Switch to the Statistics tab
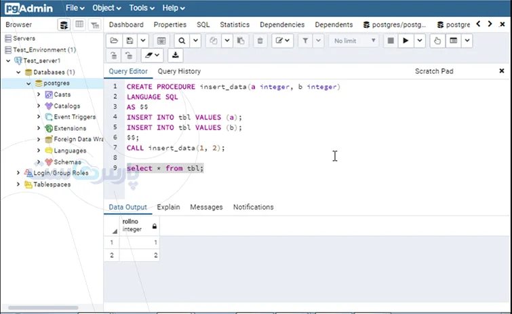The width and height of the screenshot is (512, 314). point(235,25)
